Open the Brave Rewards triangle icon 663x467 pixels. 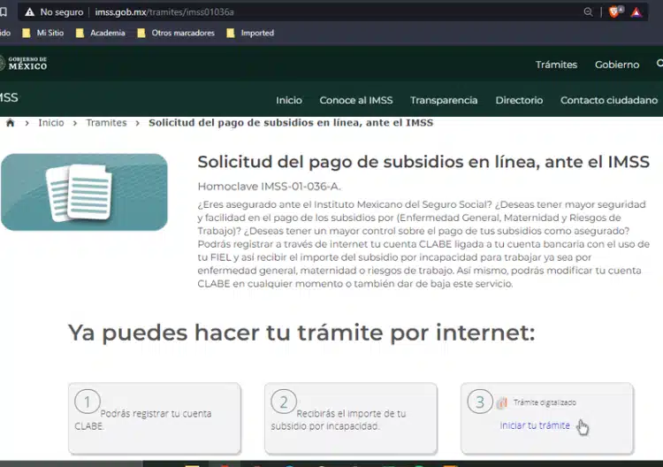pos(636,12)
